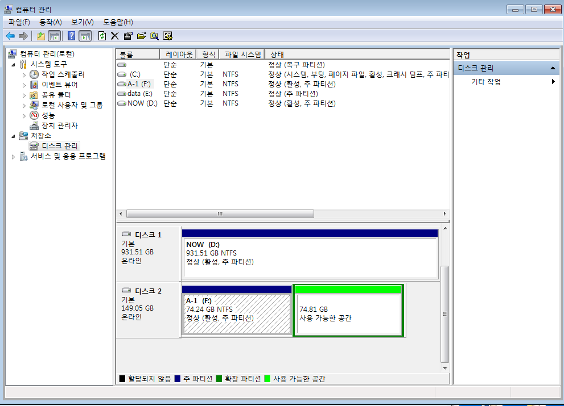564x406 pixels.
Task: Click the Forward arrow toolbar icon
Action: [23, 36]
